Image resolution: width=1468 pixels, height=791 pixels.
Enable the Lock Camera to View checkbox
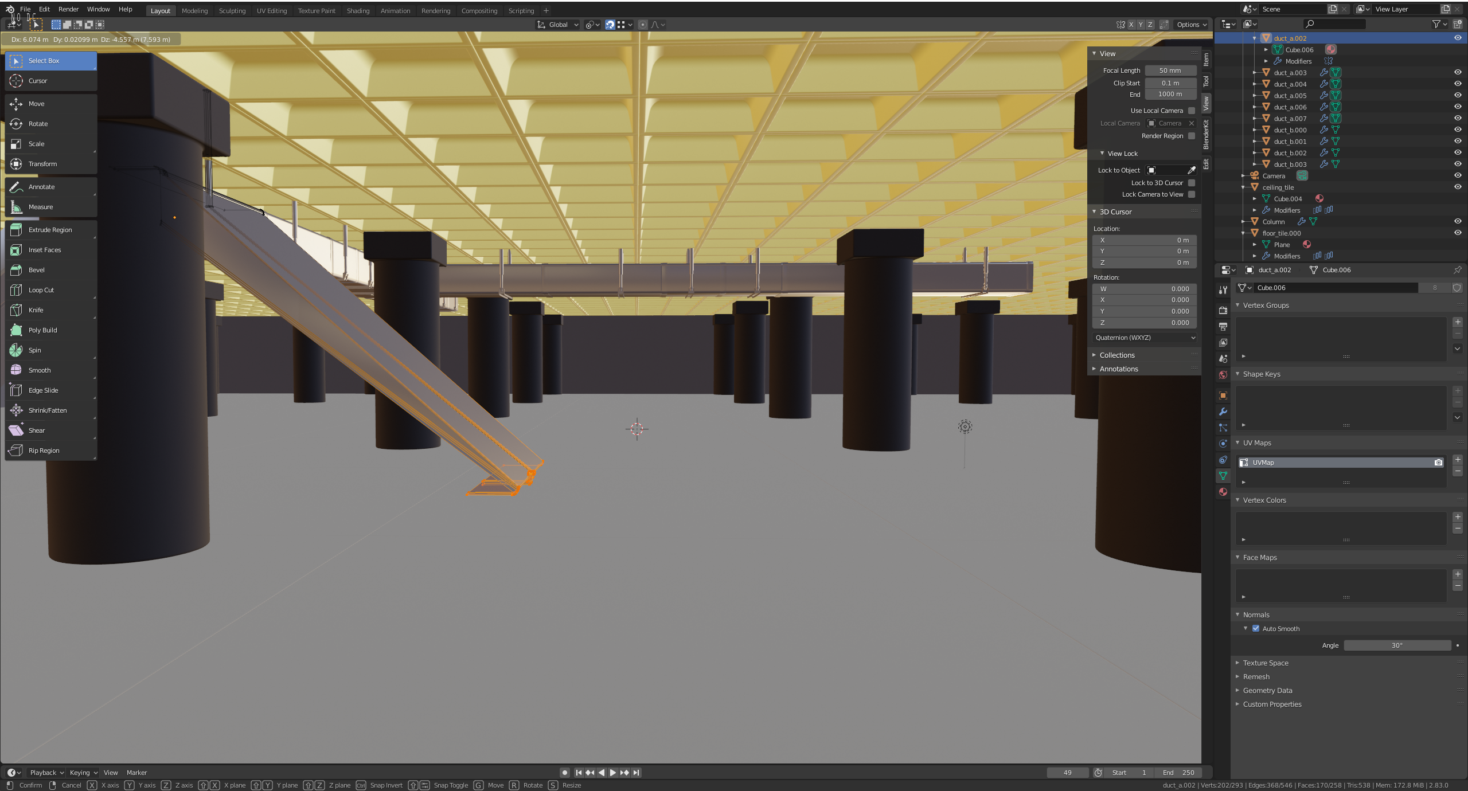pos(1192,194)
